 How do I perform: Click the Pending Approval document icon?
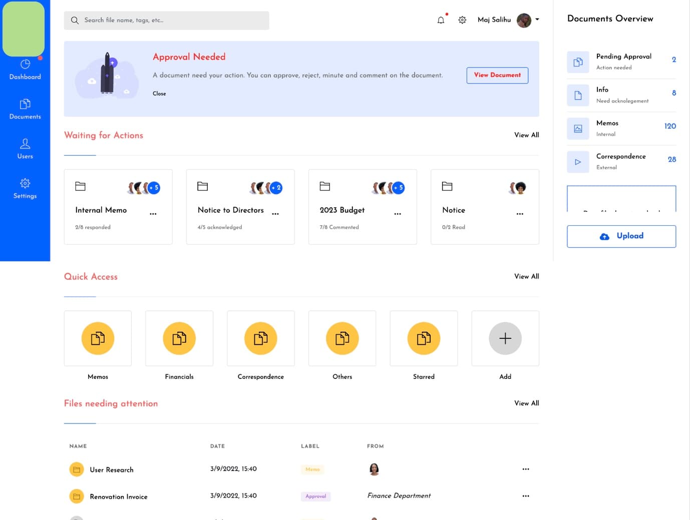tap(578, 62)
